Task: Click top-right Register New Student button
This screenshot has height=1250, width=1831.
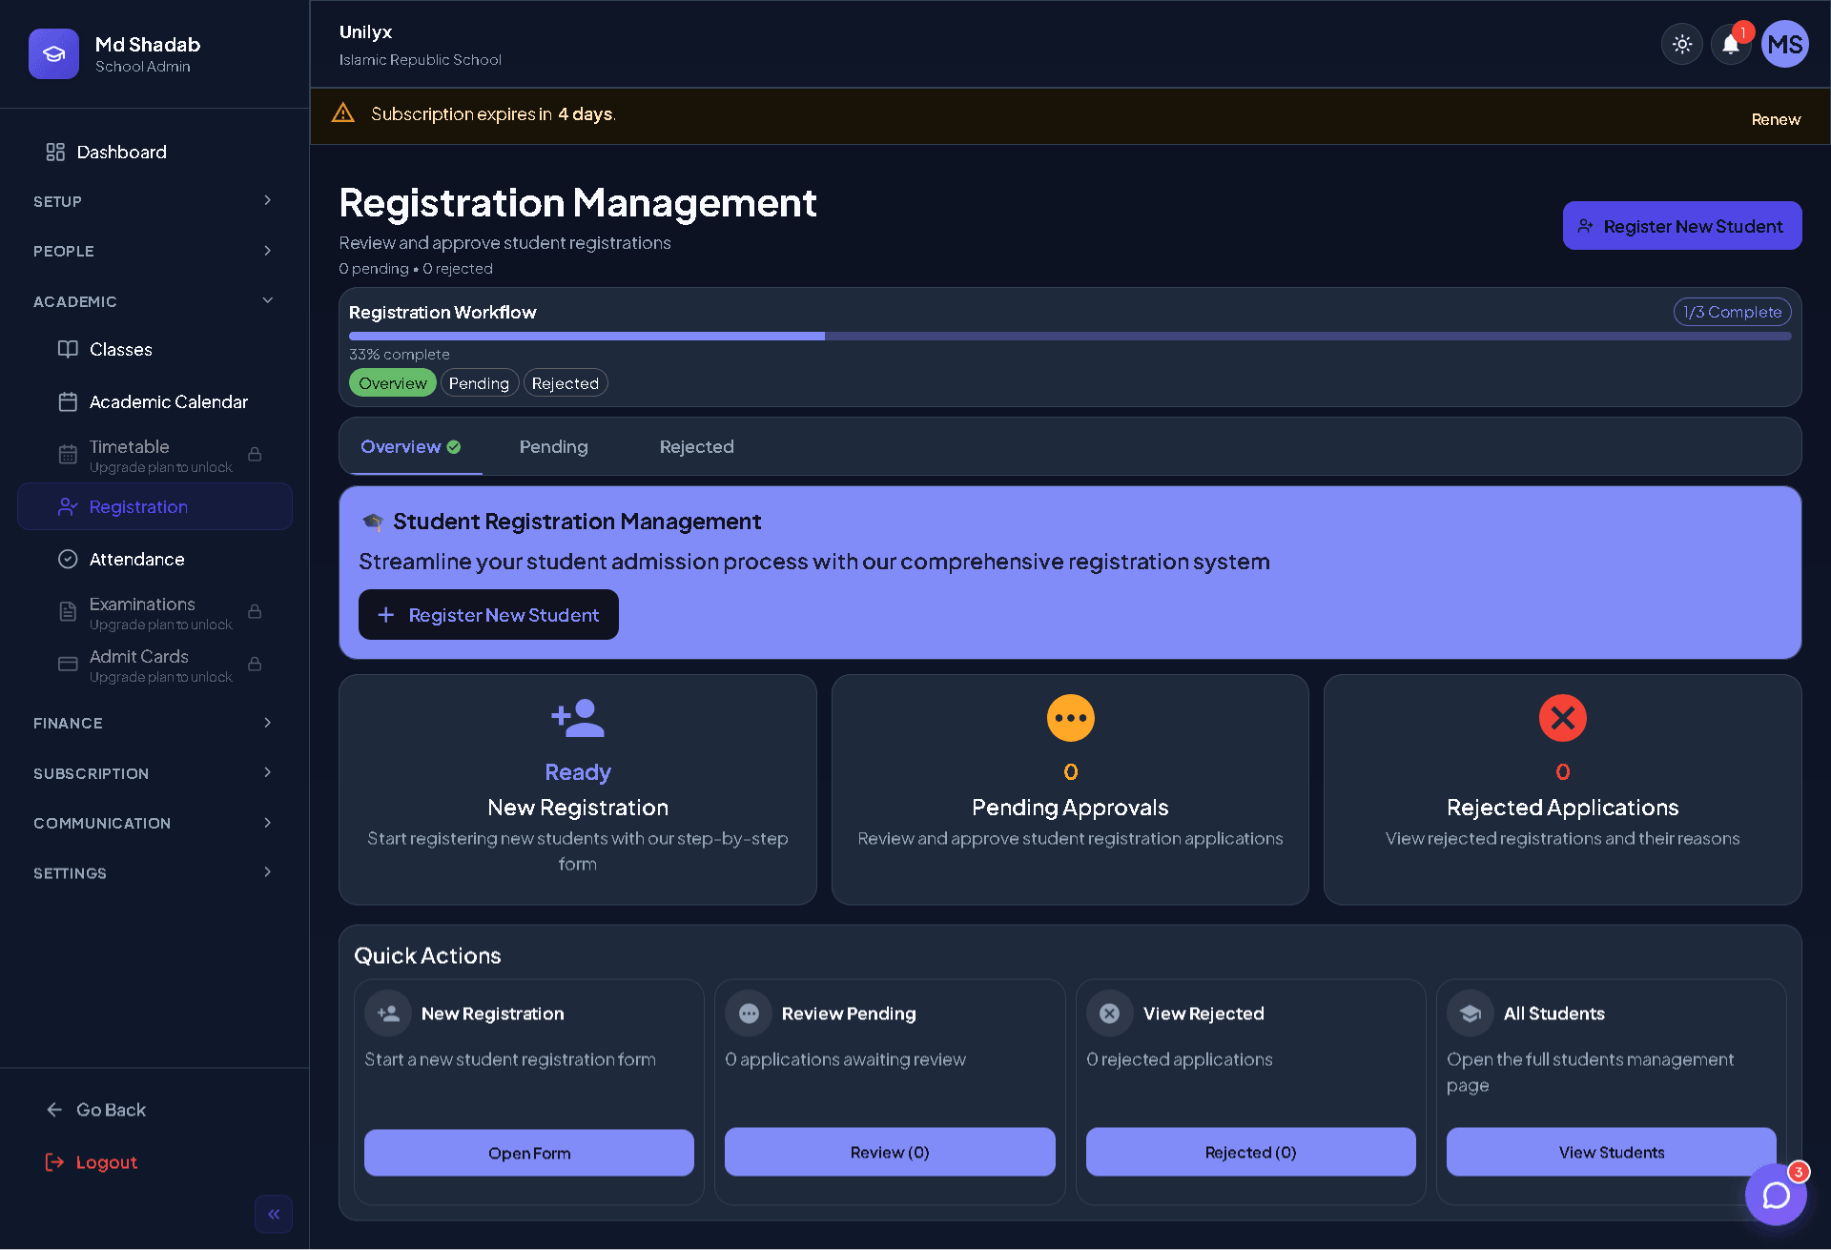Action: click(1682, 226)
